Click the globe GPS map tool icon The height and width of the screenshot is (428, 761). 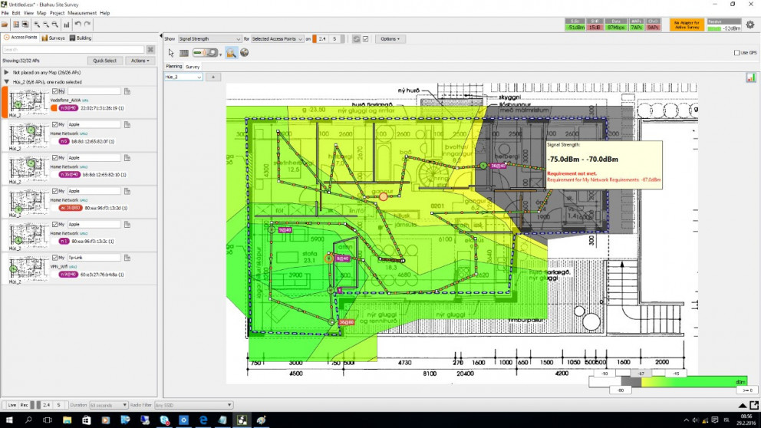(244, 53)
